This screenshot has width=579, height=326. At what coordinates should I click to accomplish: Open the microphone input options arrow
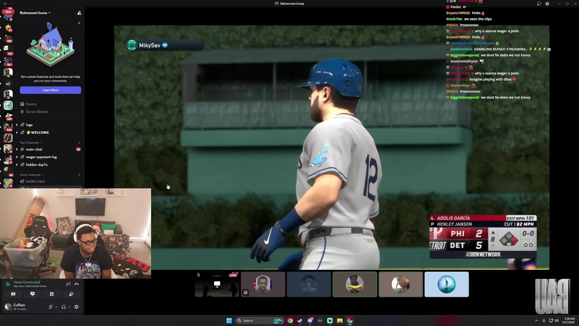click(56, 307)
